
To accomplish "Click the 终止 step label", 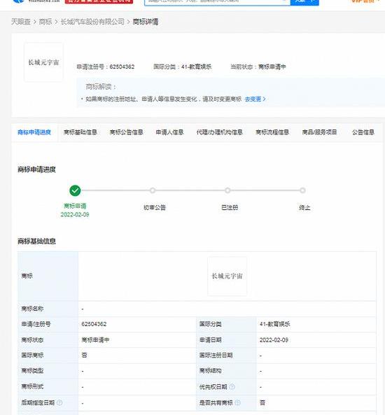I will (x=304, y=207).
